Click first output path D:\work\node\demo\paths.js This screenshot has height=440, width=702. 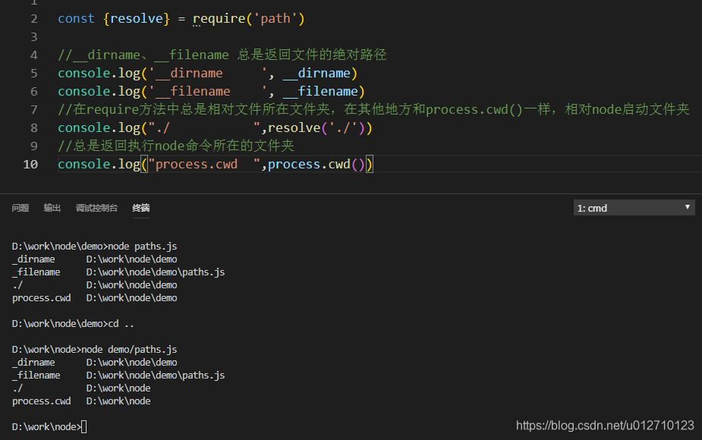pos(156,272)
